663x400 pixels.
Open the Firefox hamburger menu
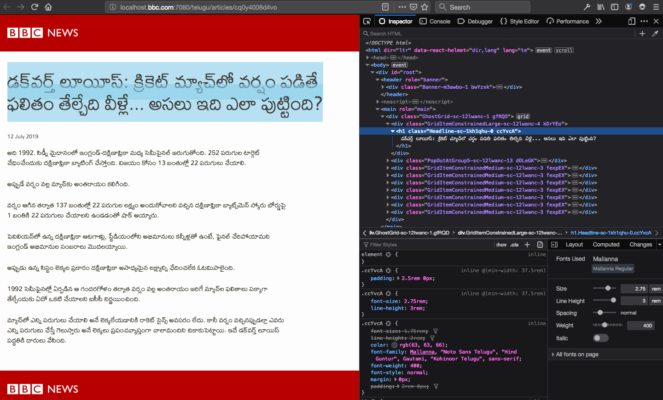[x=656, y=7]
